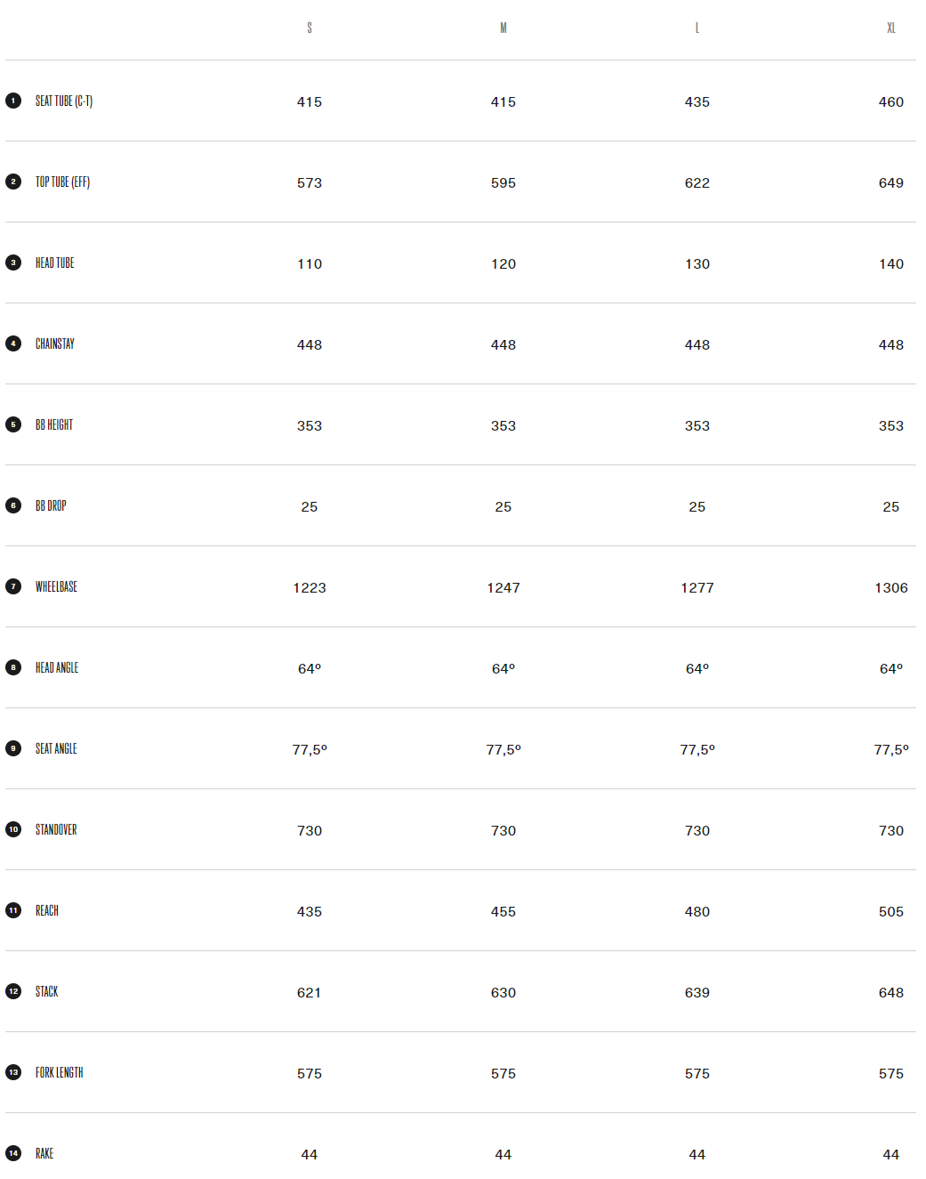926x1179 pixels.
Task: Click the number 2 badge beside Top Tube
Action: pos(13,182)
